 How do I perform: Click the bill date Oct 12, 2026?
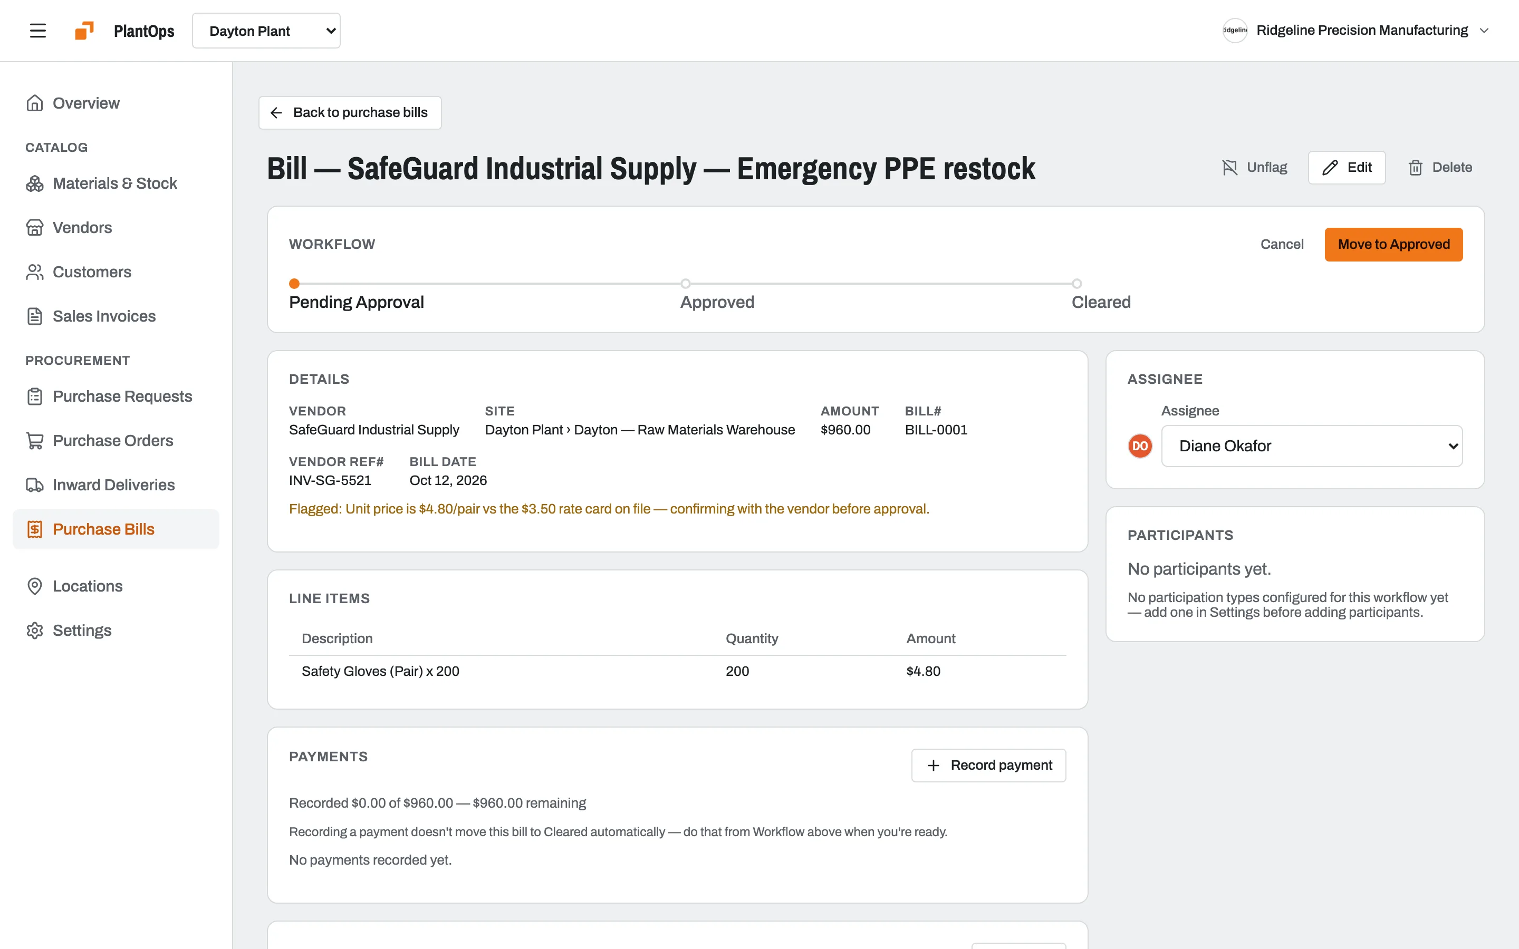tap(448, 480)
